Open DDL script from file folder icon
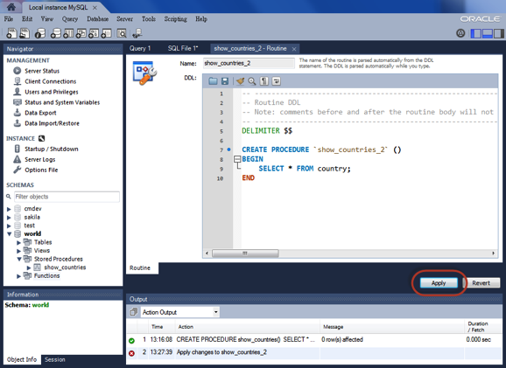Screen dimensions: 506x368 point(213,81)
